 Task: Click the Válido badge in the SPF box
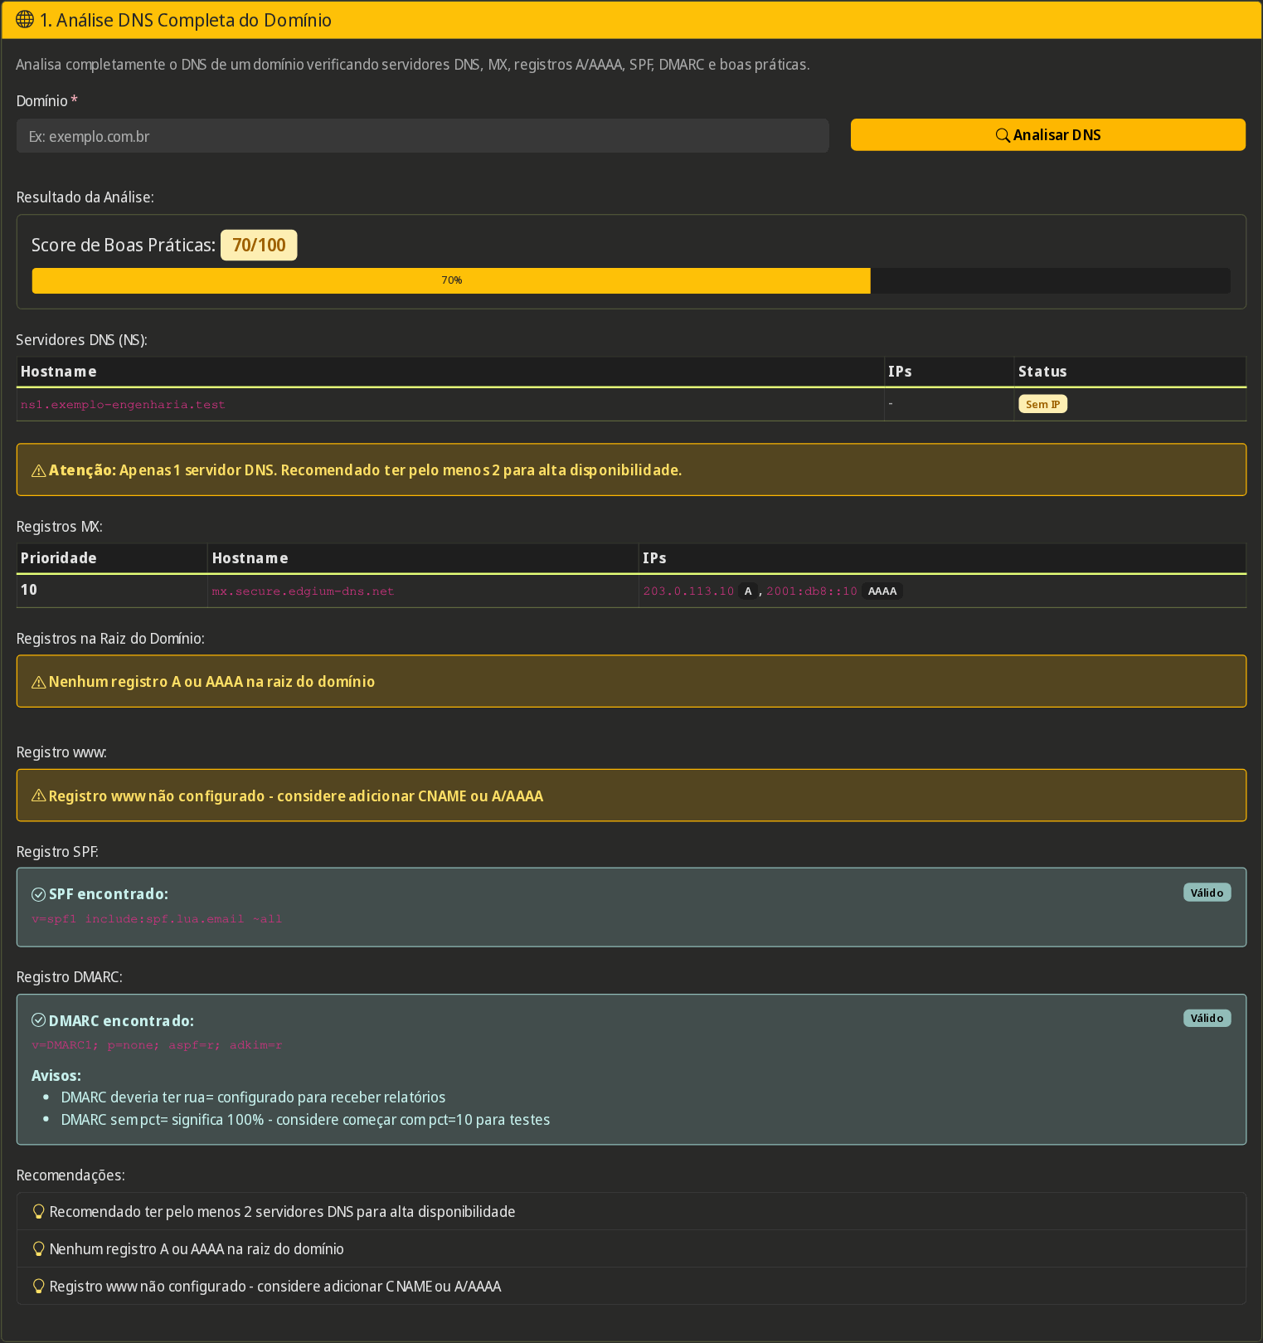pos(1207,893)
